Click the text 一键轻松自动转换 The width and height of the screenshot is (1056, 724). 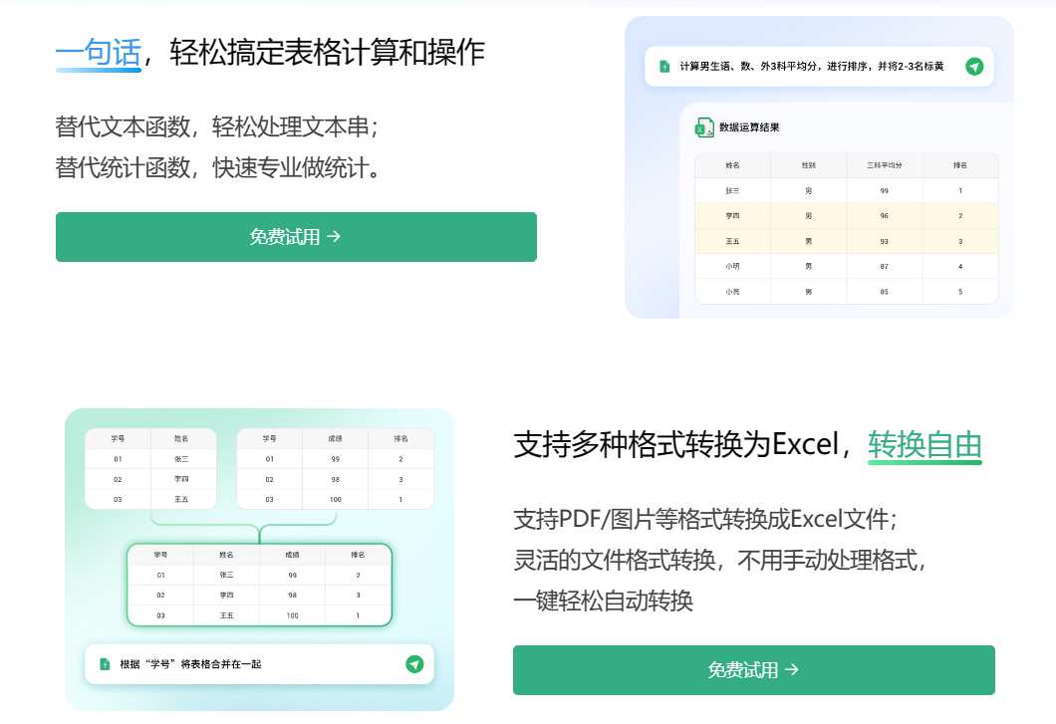pos(604,601)
